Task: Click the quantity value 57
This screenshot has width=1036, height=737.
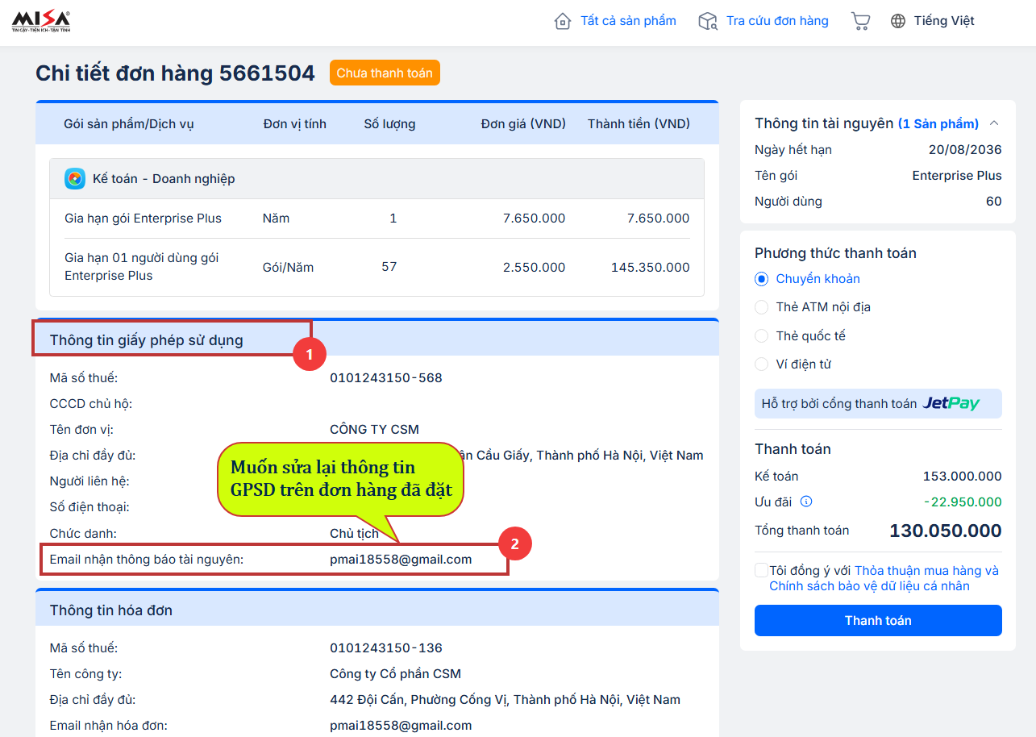Action: 389,267
